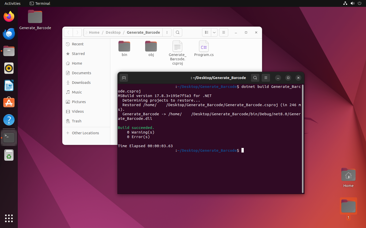Screen dimensions: 366x228
Task: Click the file manager search button
Action: coord(178,32)
